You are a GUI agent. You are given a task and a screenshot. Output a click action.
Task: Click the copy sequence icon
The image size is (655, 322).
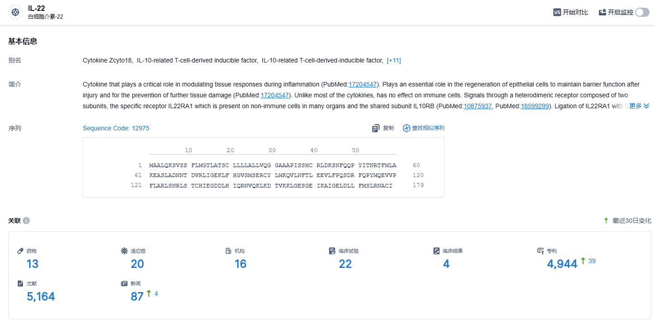(x=376, y=128)
